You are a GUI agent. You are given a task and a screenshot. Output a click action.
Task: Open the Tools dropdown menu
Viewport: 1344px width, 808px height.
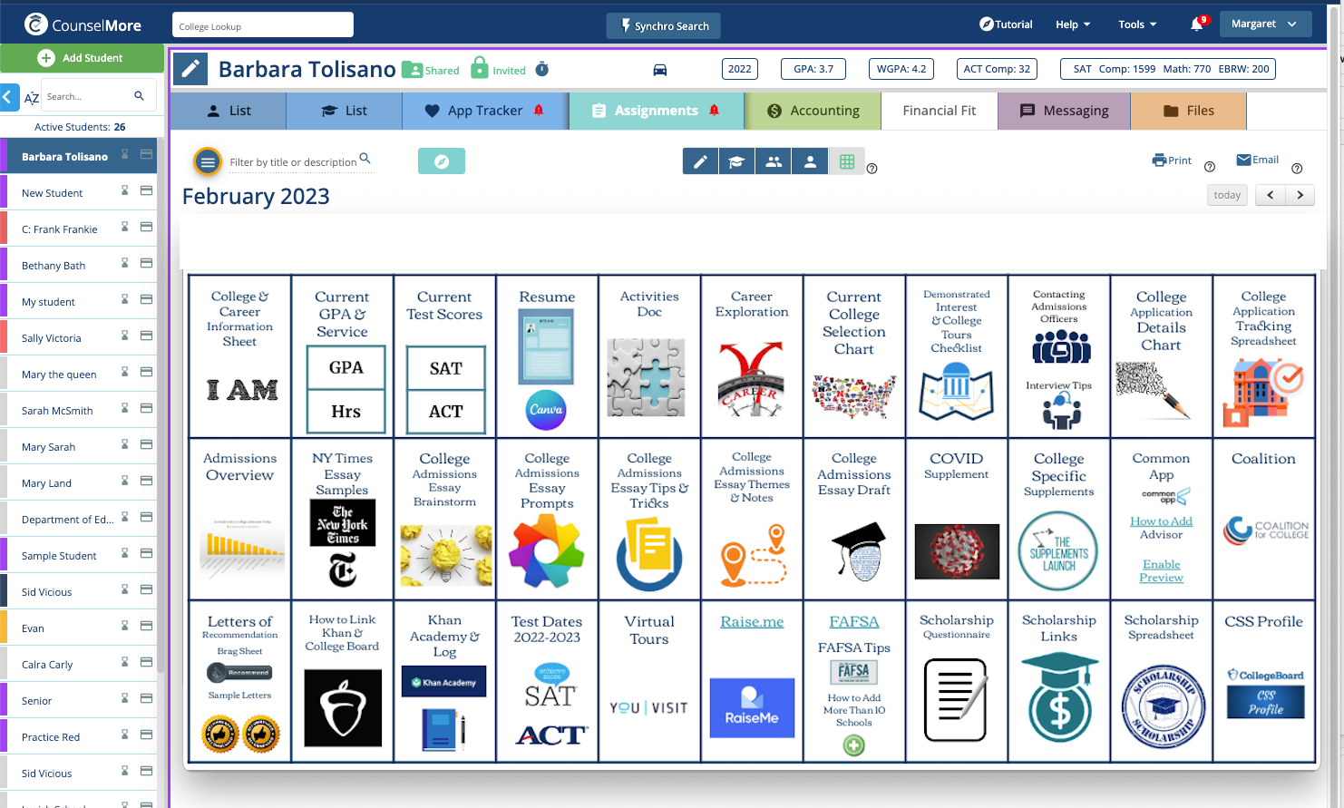point(1137,24)
